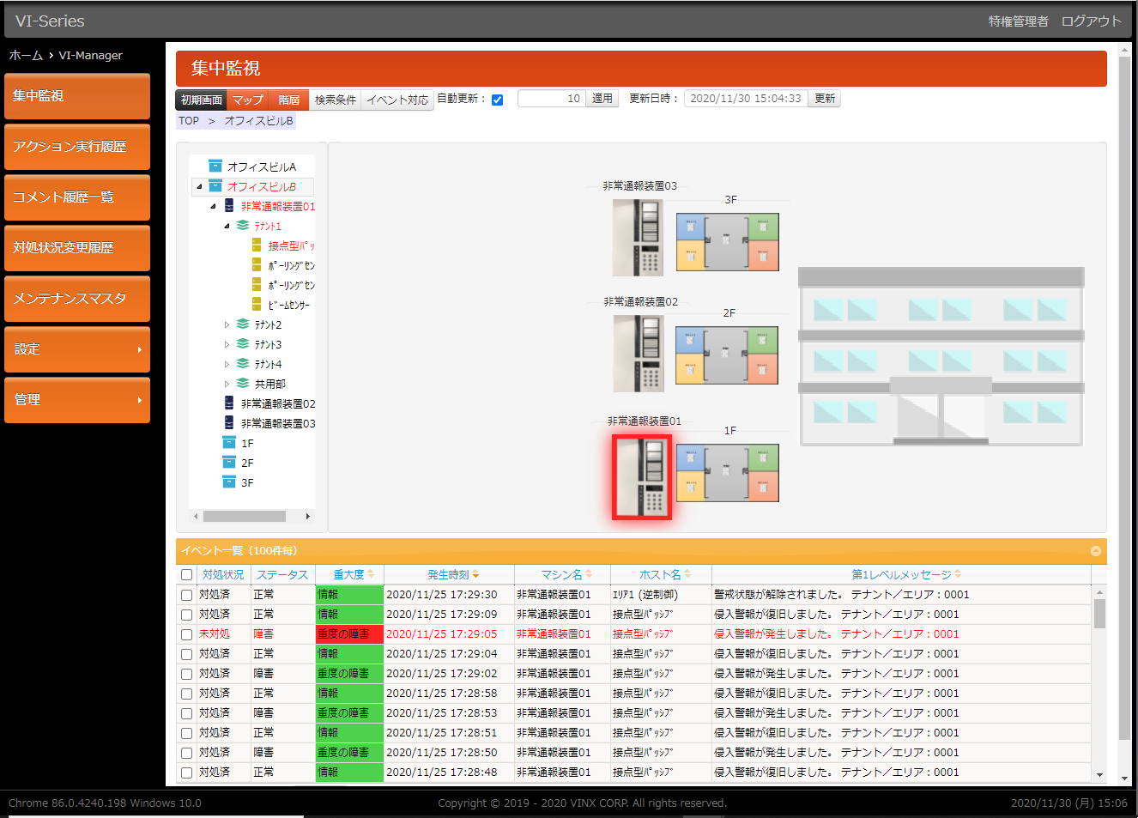Click the ﾃﾅﾝﾄ3 layers icon
This screenshot has height=818, width=1138.
click(243, 344)
